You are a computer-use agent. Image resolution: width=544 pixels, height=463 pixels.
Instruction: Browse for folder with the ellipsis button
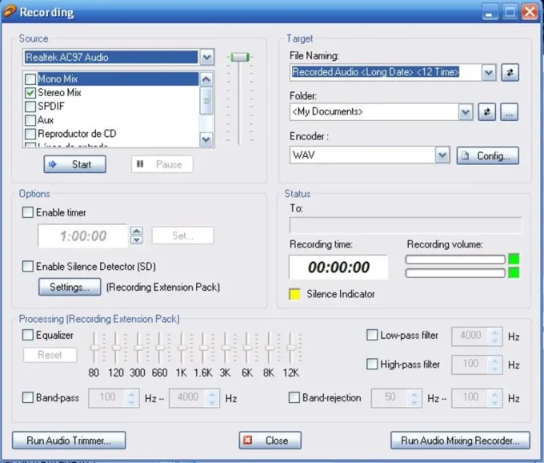point(510,112)
